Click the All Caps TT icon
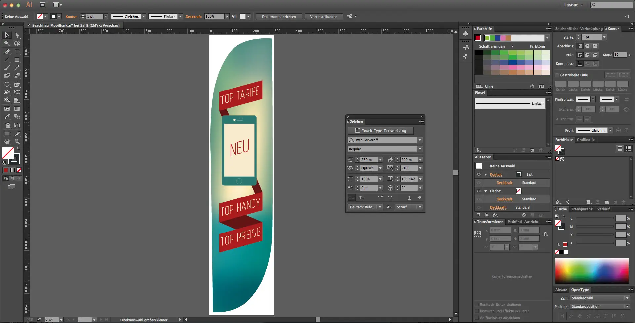 pyautogui.click(x=351, y=198)
